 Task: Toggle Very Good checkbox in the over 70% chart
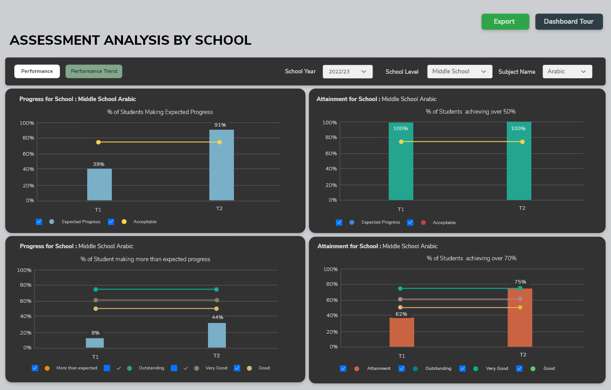click(462, 369)
